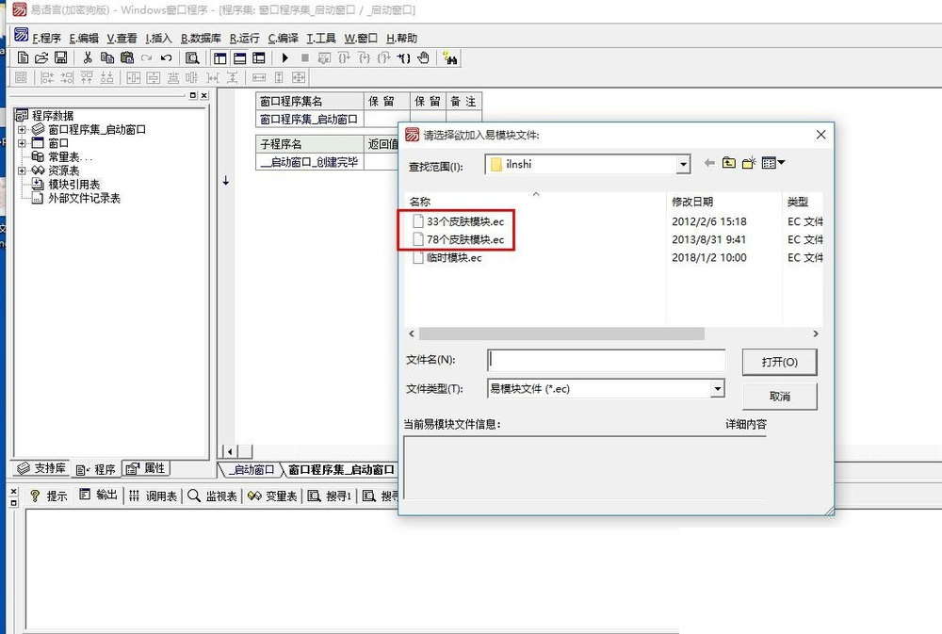
Task: Select the file 33个皮肤模块.ec
Action: pos(459,221)
